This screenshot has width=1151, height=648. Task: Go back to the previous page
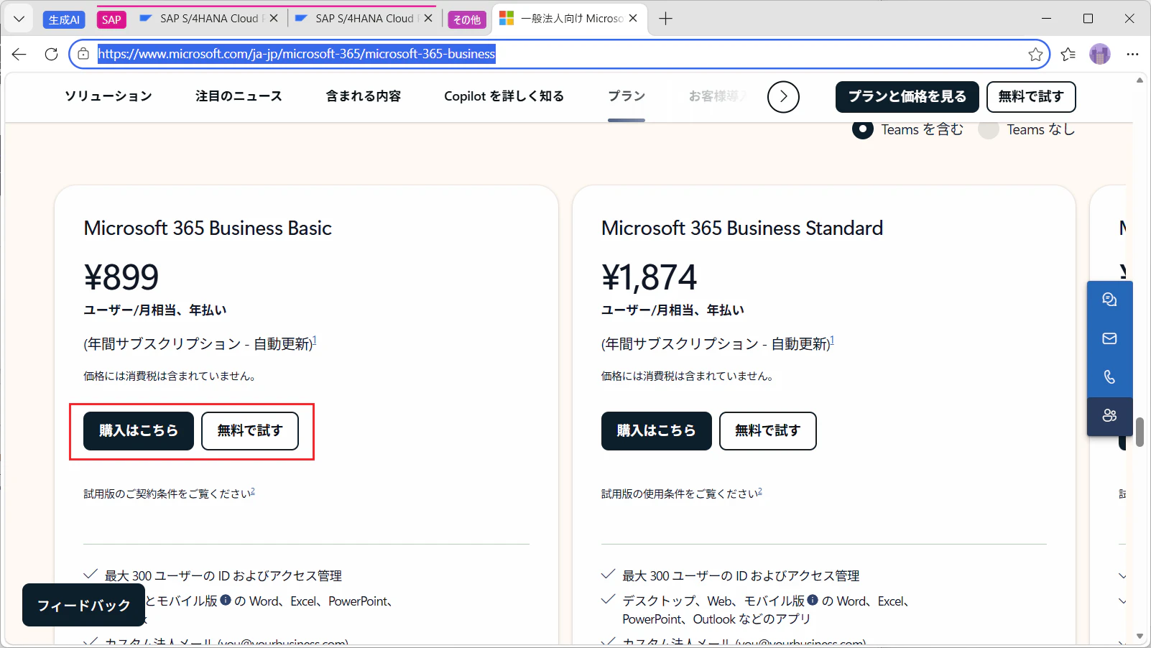coord(19,54)
